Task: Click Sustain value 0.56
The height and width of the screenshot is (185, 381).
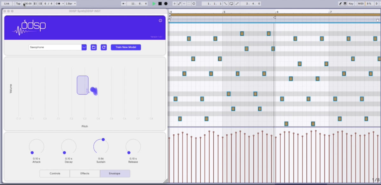Action: (x=101, y=159)
